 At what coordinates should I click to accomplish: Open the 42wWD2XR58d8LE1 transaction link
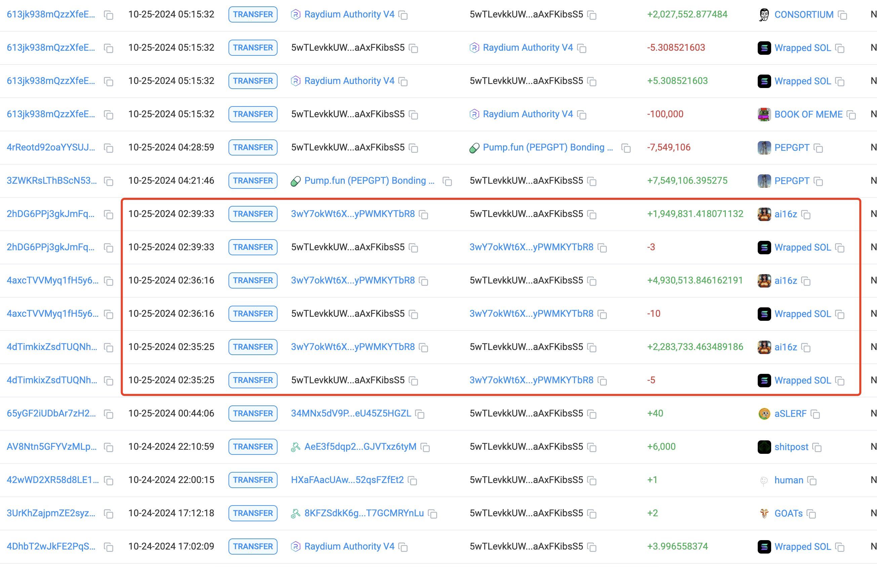[x=53, y=480]
